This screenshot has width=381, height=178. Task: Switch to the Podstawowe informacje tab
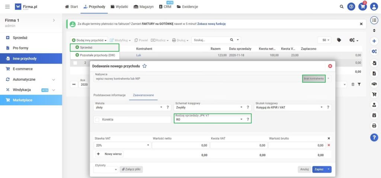tap(109, 95)
